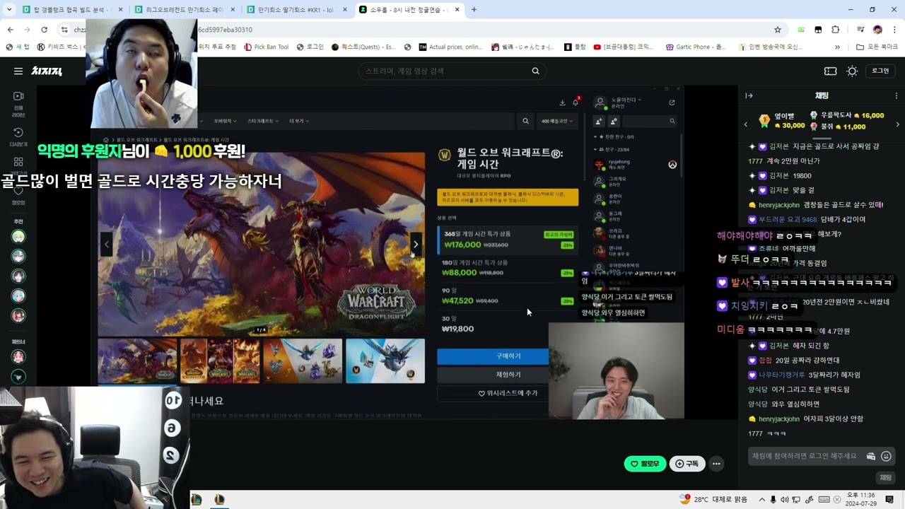Image resolution: width=905 pixels, height=509 pixels.
Task: Open Battle.net downloads icon
Action: click(x=562, y=103)
